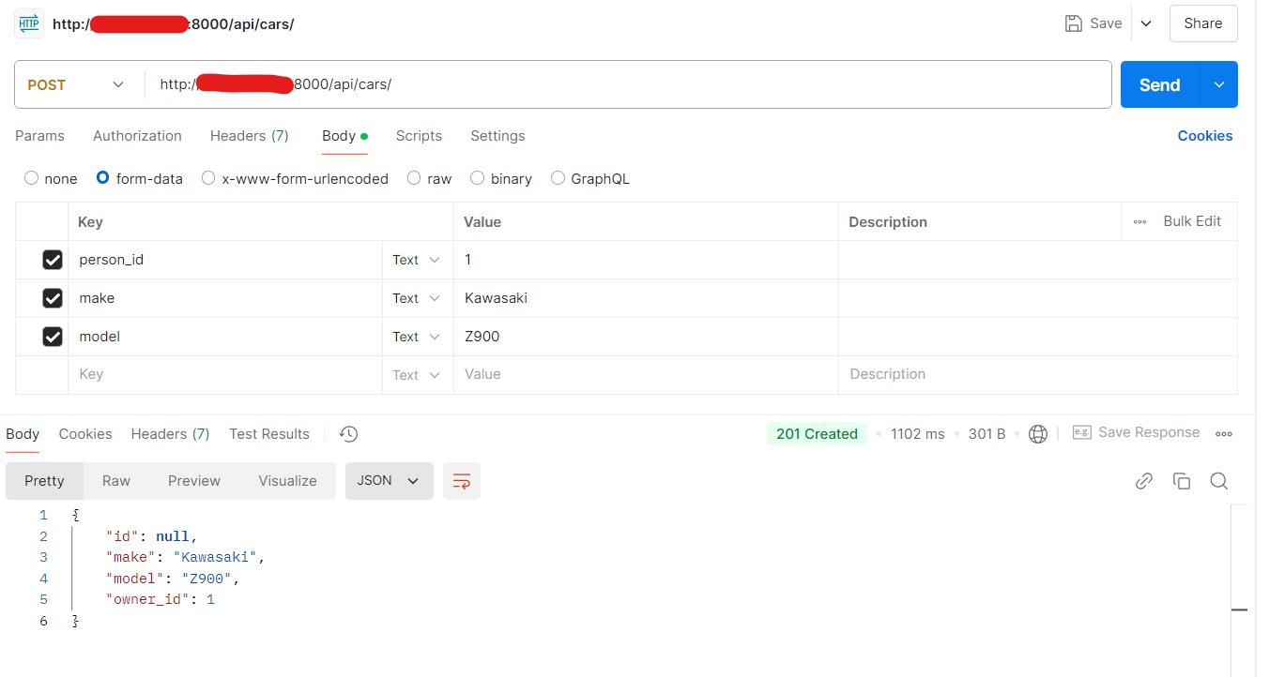Click the response history clock icon
This screenshot has height=677, width=1269.
click(x=348, y=434)
